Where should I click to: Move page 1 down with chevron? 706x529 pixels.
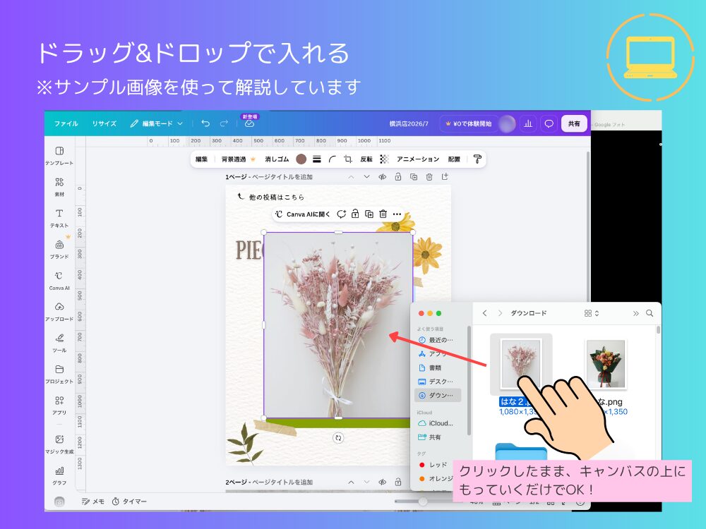[366, 177]
